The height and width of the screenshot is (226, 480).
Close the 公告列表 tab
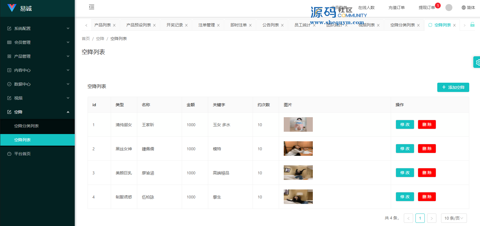pyautogui.click(x=282, y=25)
